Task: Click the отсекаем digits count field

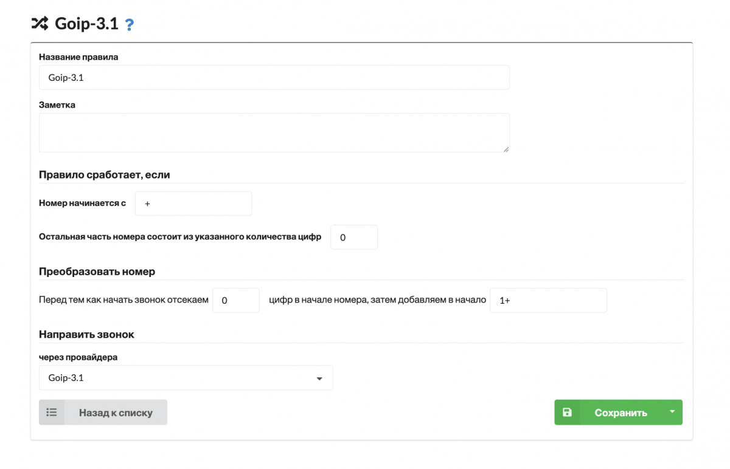Action: (x=236, y=300)
